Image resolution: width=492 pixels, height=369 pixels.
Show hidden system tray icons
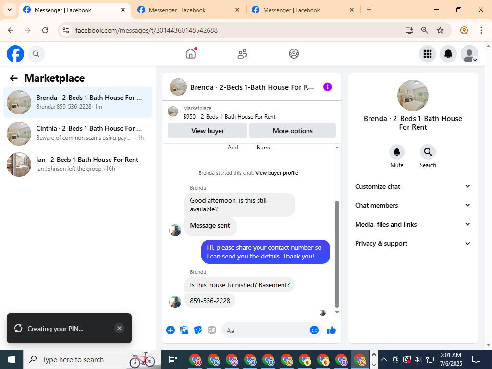(x=384, y=359)
